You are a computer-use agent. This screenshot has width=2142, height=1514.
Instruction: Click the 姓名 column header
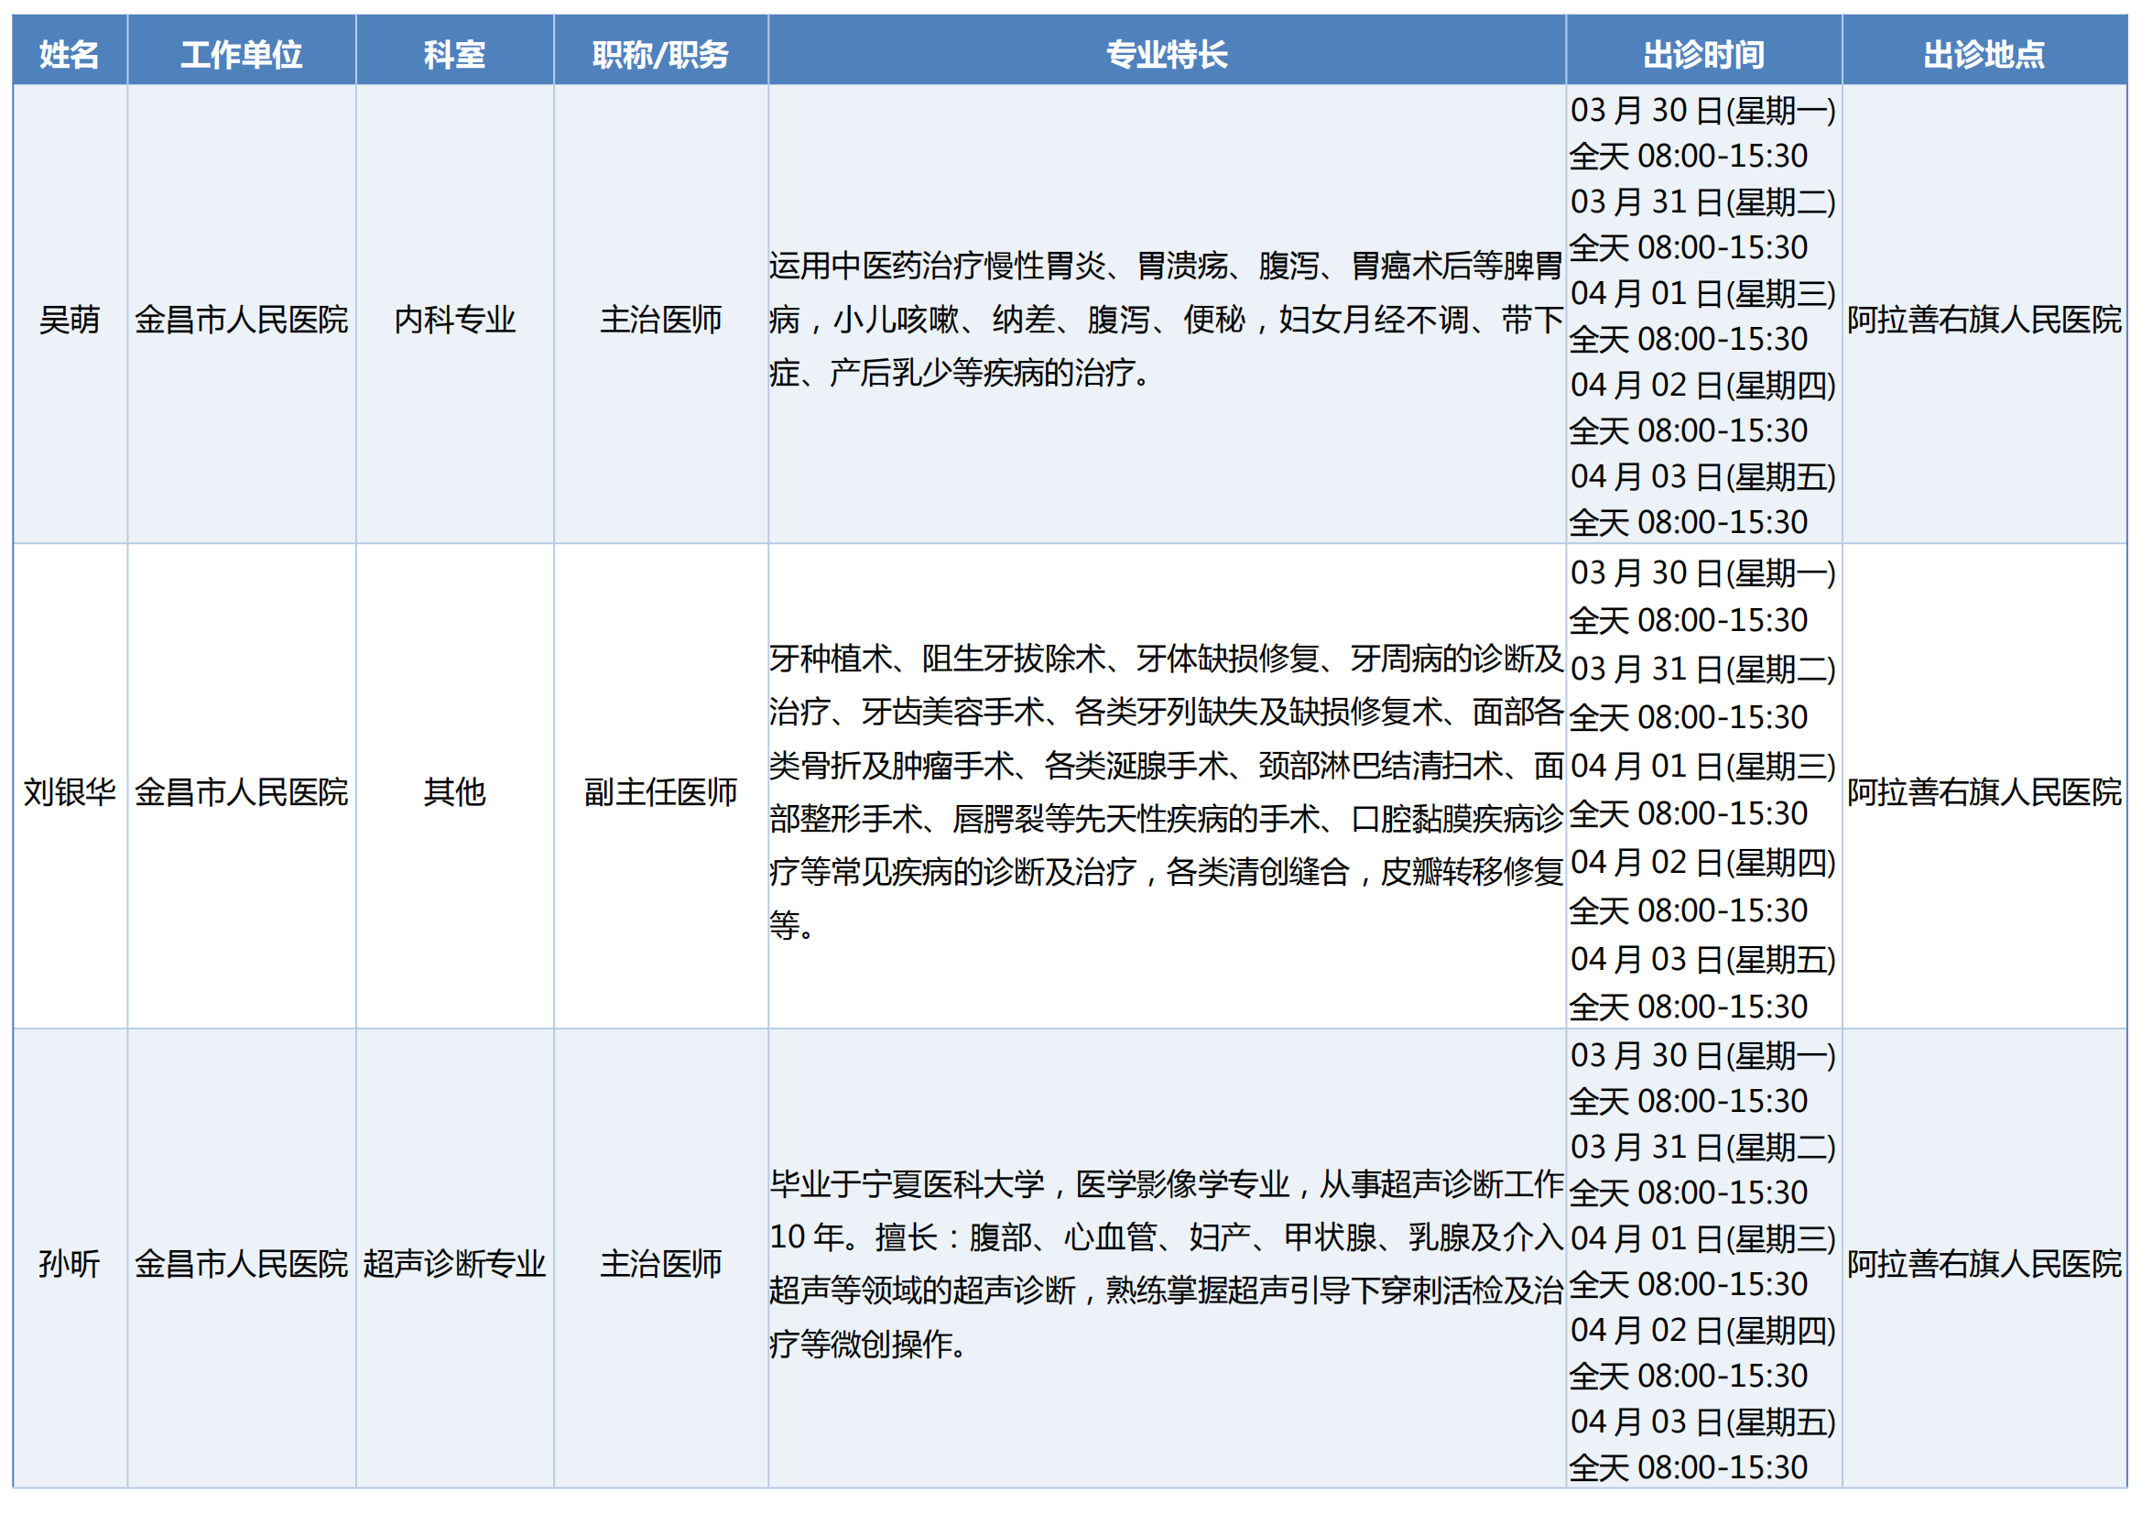[69, 54]
